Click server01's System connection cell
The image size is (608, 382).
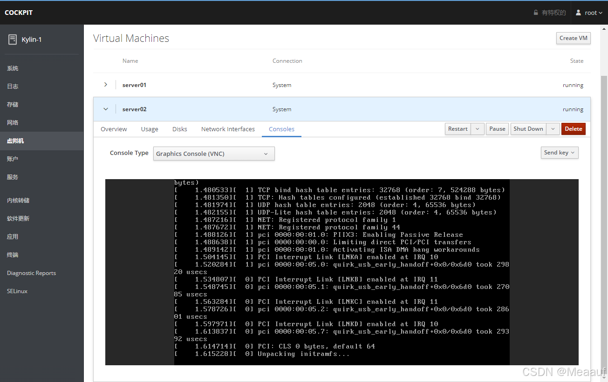tap(282, 85)
